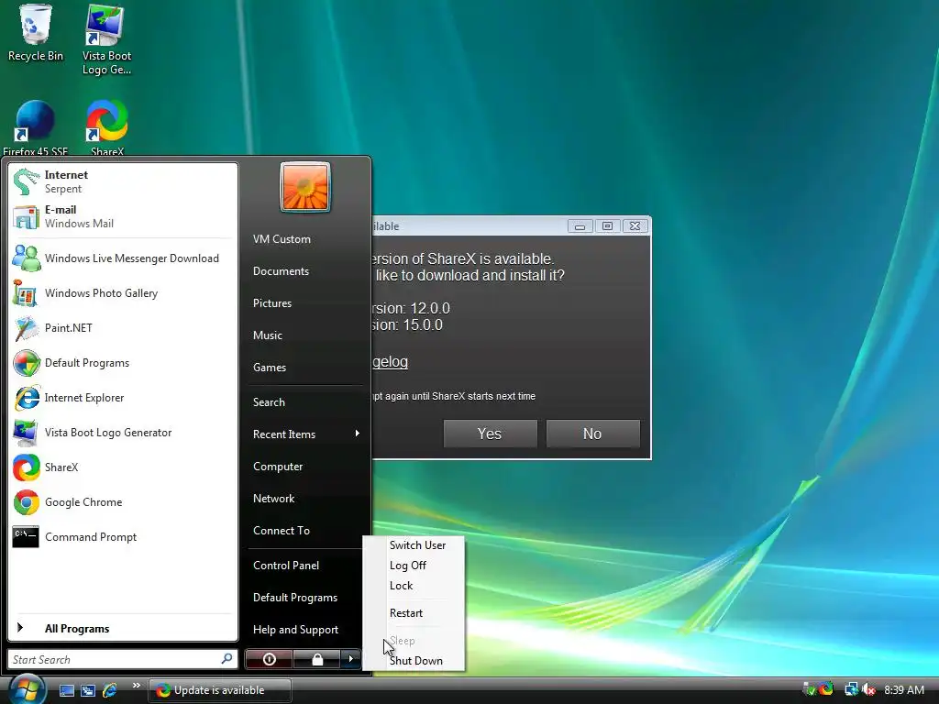Select the ShareX desktop shortcut
939x704 pixels.
(x=106, y=127)
